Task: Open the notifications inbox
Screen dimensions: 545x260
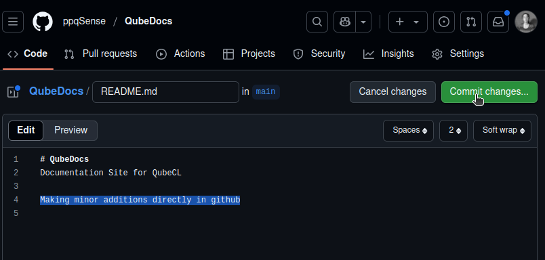Action: click(x=498, y=22)
